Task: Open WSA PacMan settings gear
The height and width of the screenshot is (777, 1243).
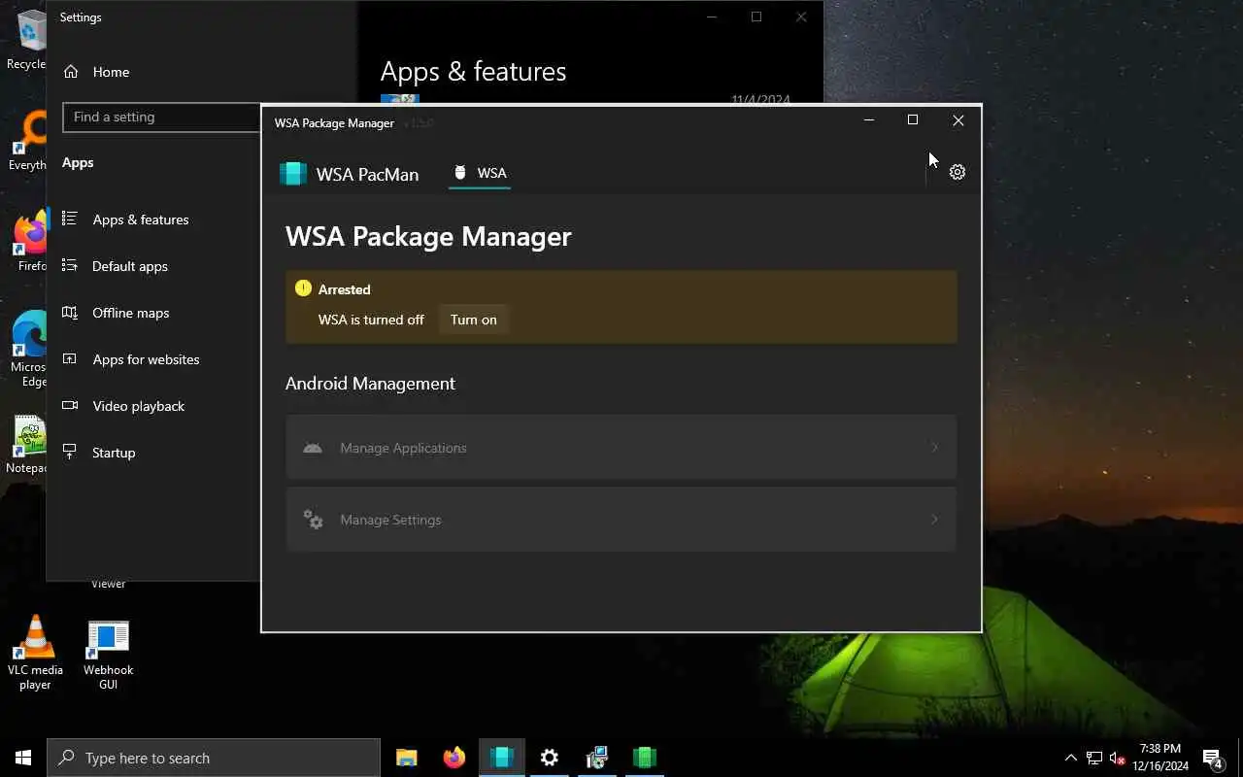Action: (x=957, y=172)
